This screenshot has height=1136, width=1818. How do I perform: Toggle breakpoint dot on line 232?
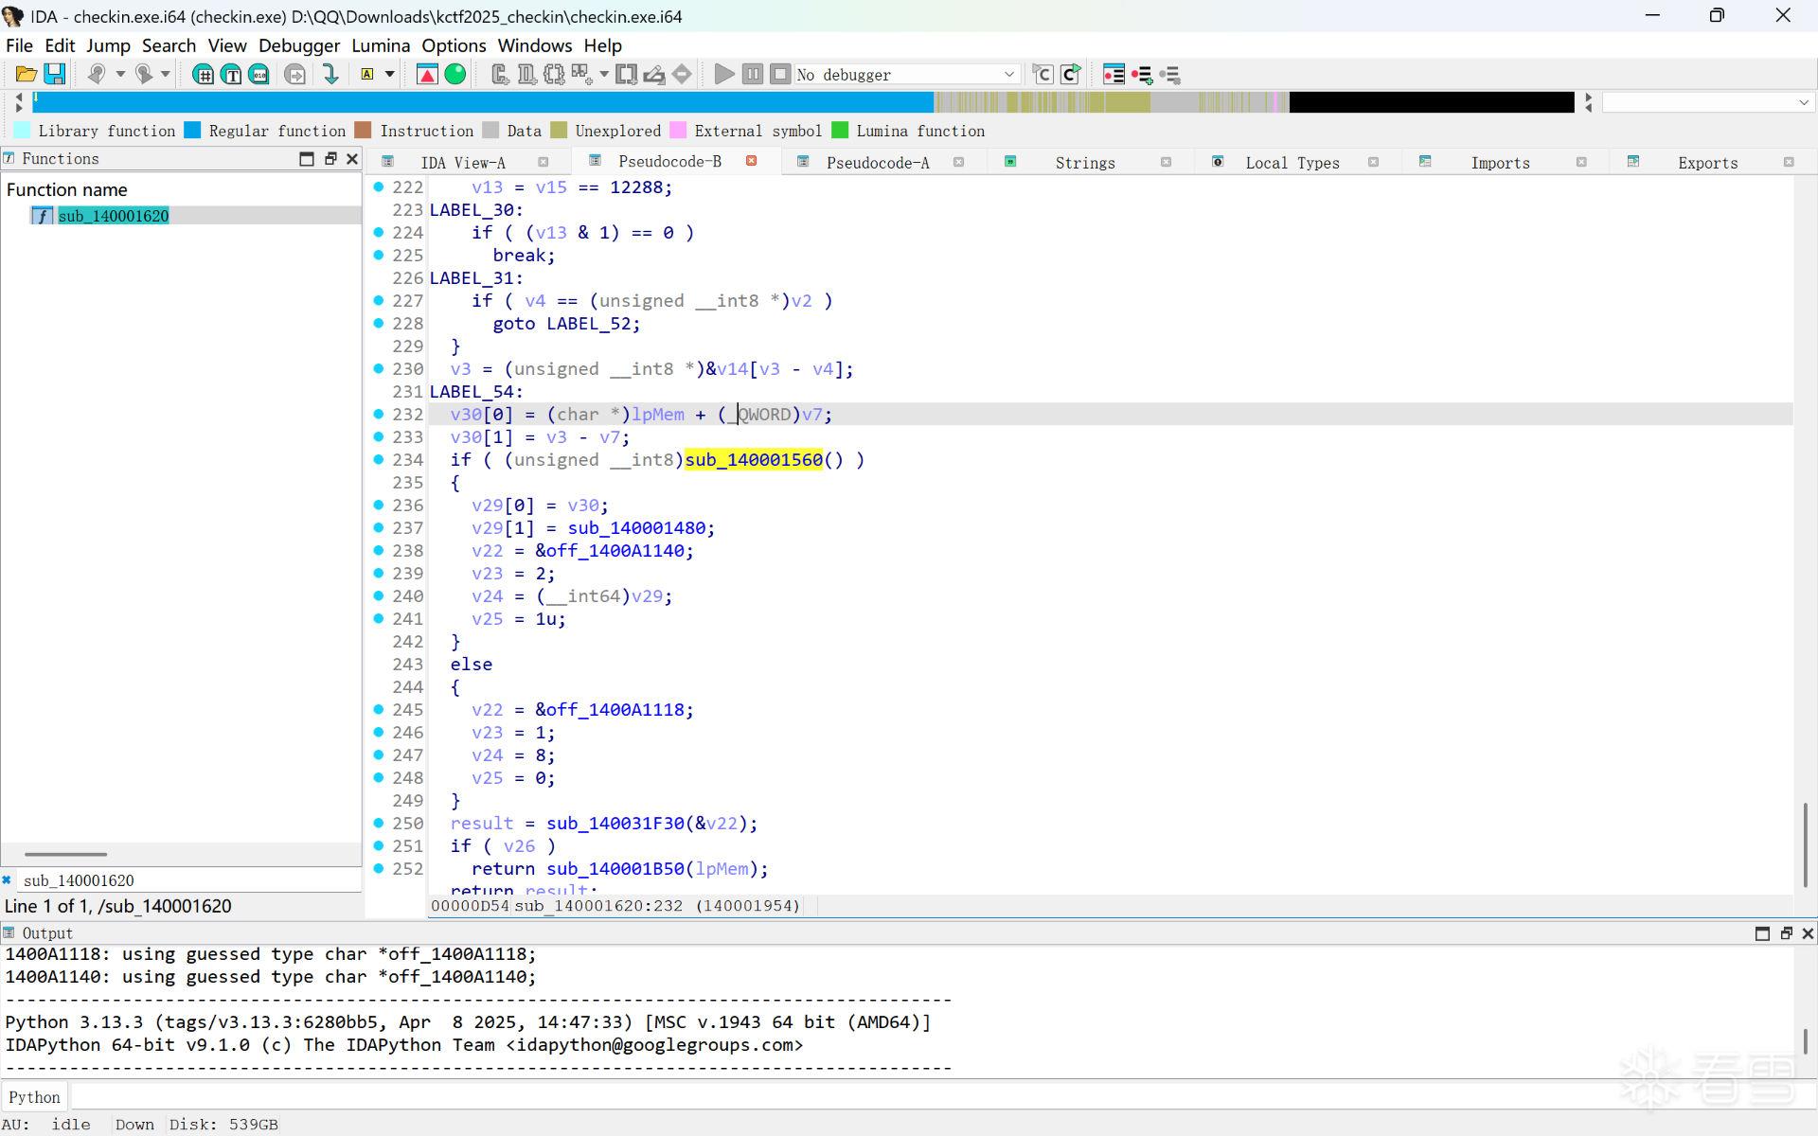[x=379, y=414]
